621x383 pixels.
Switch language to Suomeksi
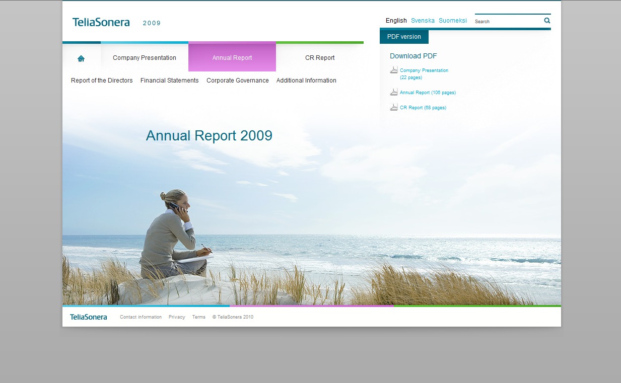coord(453,21)
